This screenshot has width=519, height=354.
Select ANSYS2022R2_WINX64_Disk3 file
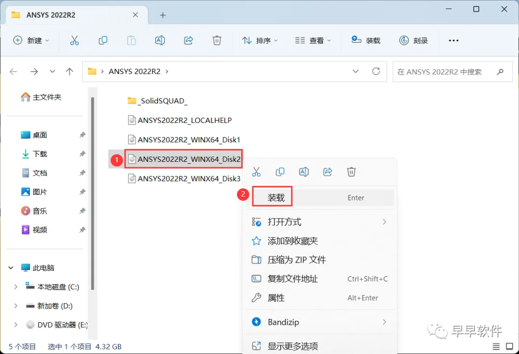(x=184, y=179)
